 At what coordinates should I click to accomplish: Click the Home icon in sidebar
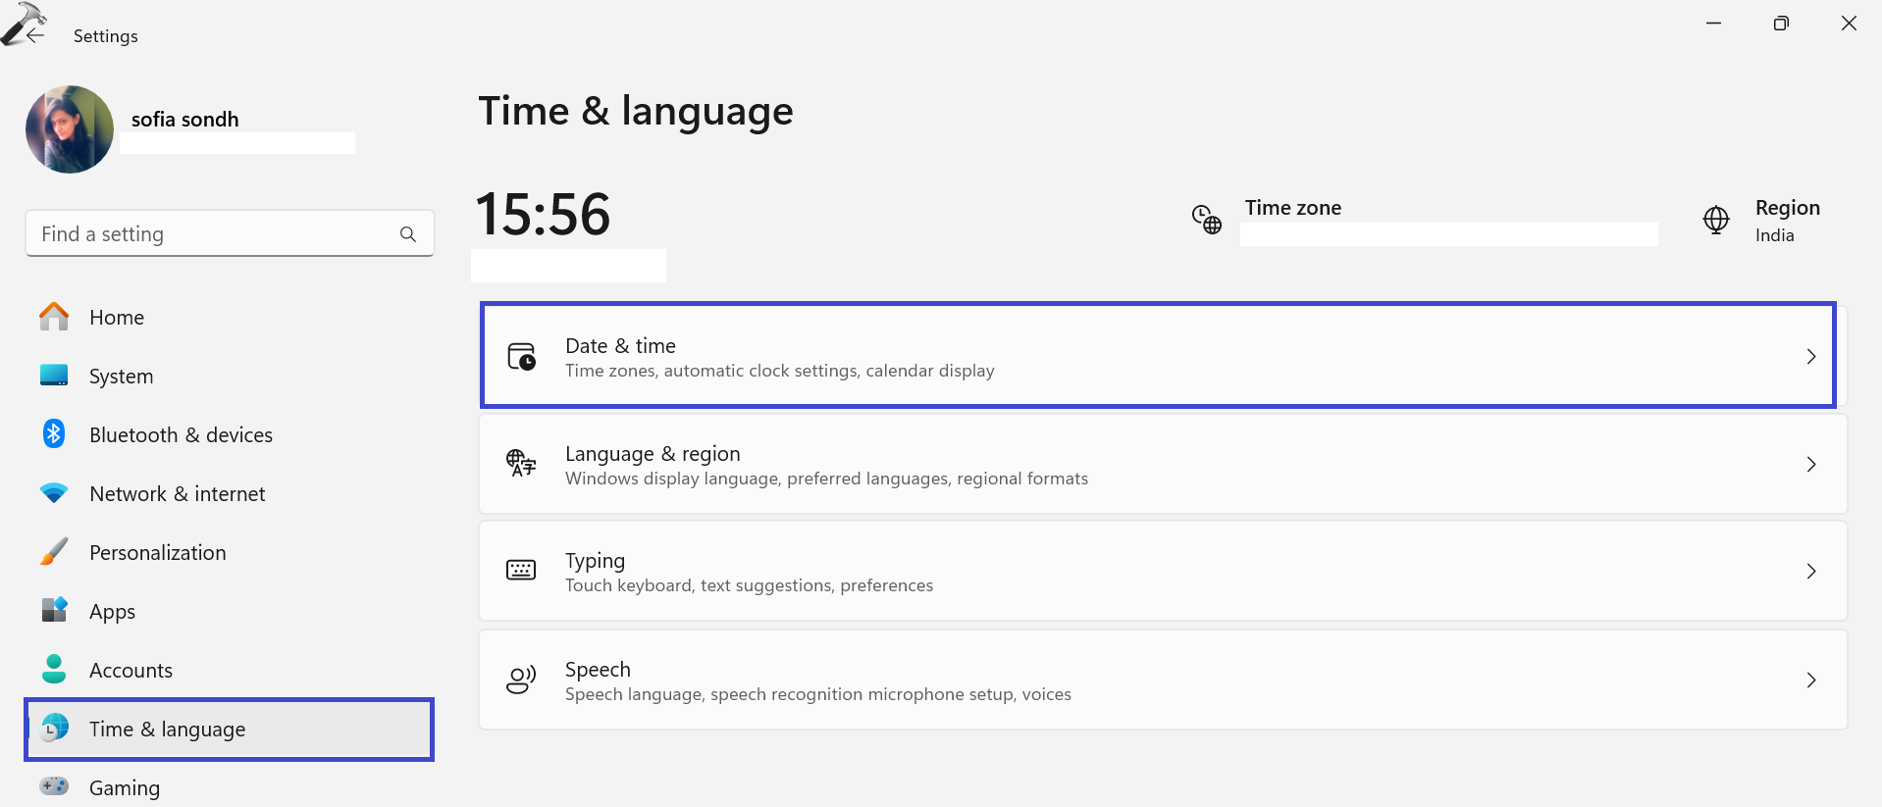pos(54,317)
